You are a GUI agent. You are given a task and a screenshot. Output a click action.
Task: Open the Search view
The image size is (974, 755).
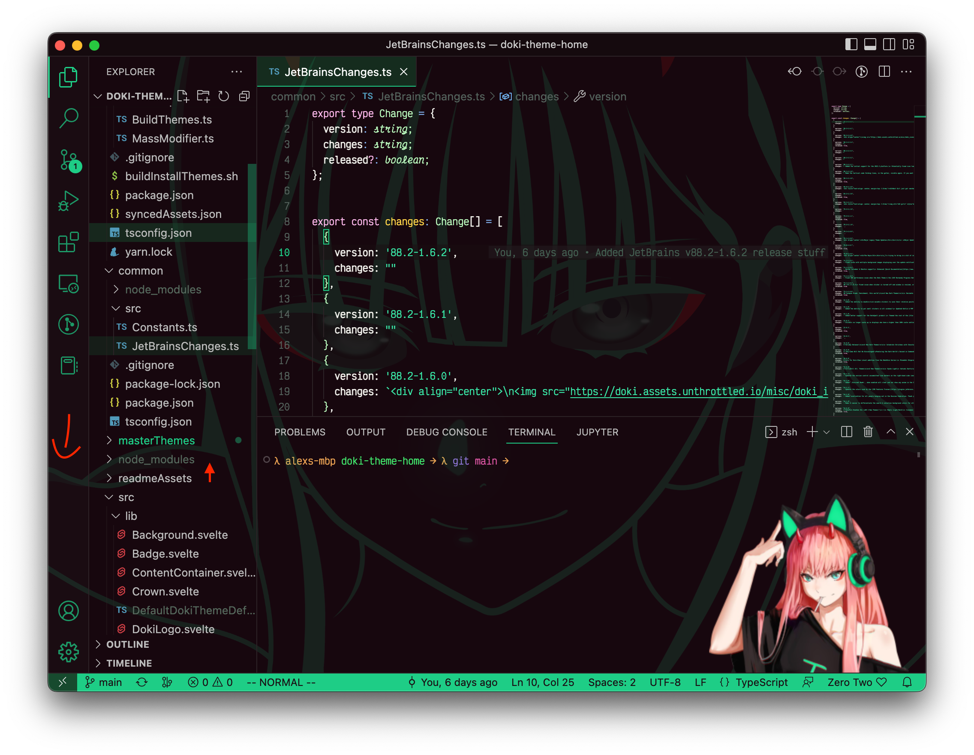[69, 118]
